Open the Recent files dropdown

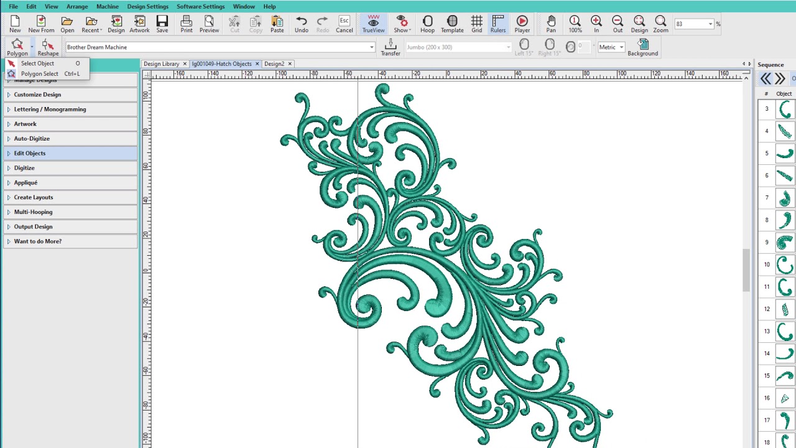click(x=91, y=24)
